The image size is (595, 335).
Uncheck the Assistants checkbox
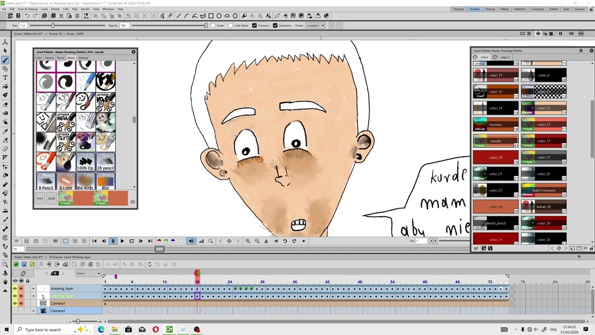click(x=275, y=26)
